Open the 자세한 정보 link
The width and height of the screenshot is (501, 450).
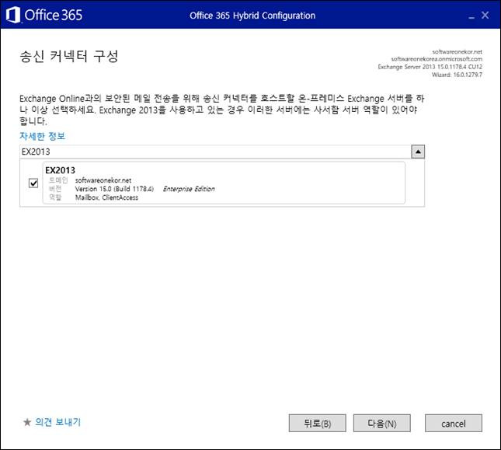click(x=42, y=136)
